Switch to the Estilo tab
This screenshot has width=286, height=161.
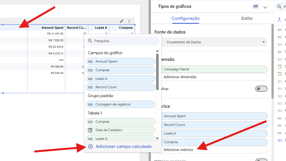[x=247, y=18]
